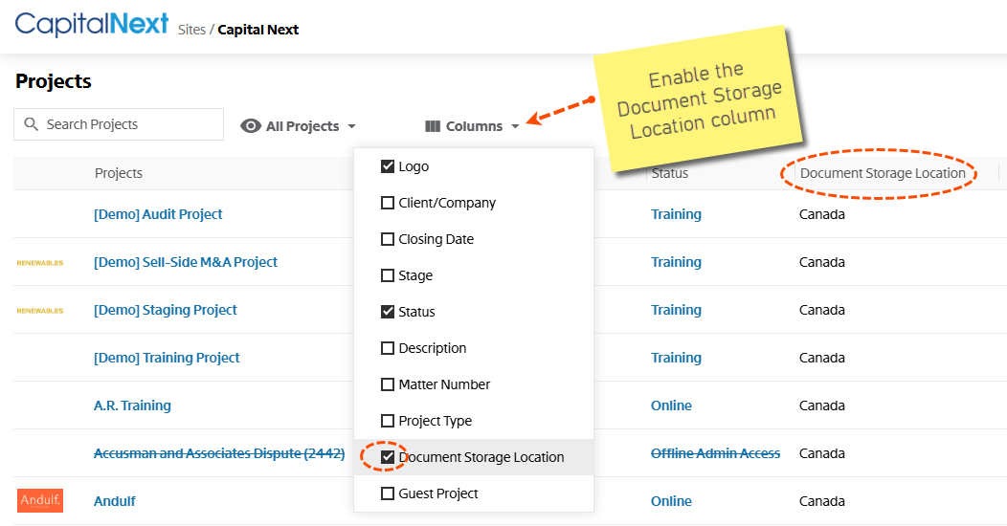Open [Demo] Sell-Side M&A Project
The width and height of the screenshot is (1007, 526).
[x=186, y=262]
